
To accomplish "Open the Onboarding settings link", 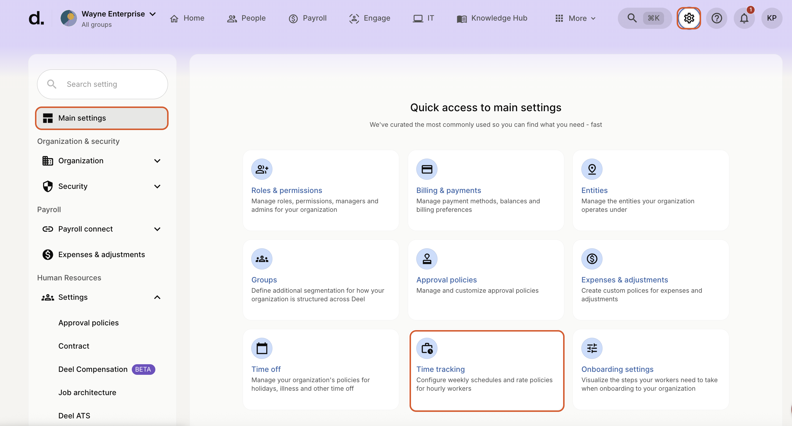I will click(617, 369).
